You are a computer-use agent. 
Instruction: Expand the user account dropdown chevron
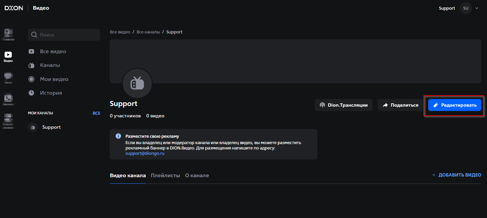[x=477, y=8]
